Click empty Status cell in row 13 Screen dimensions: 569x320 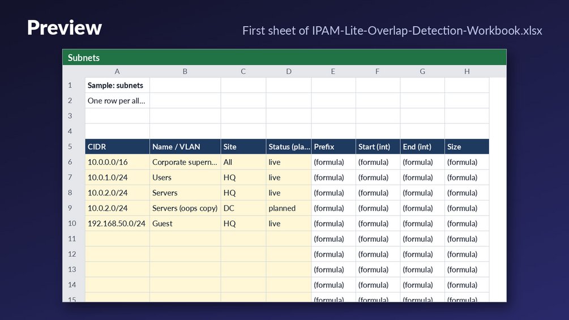pyautogui.click(x=289, y=270)
